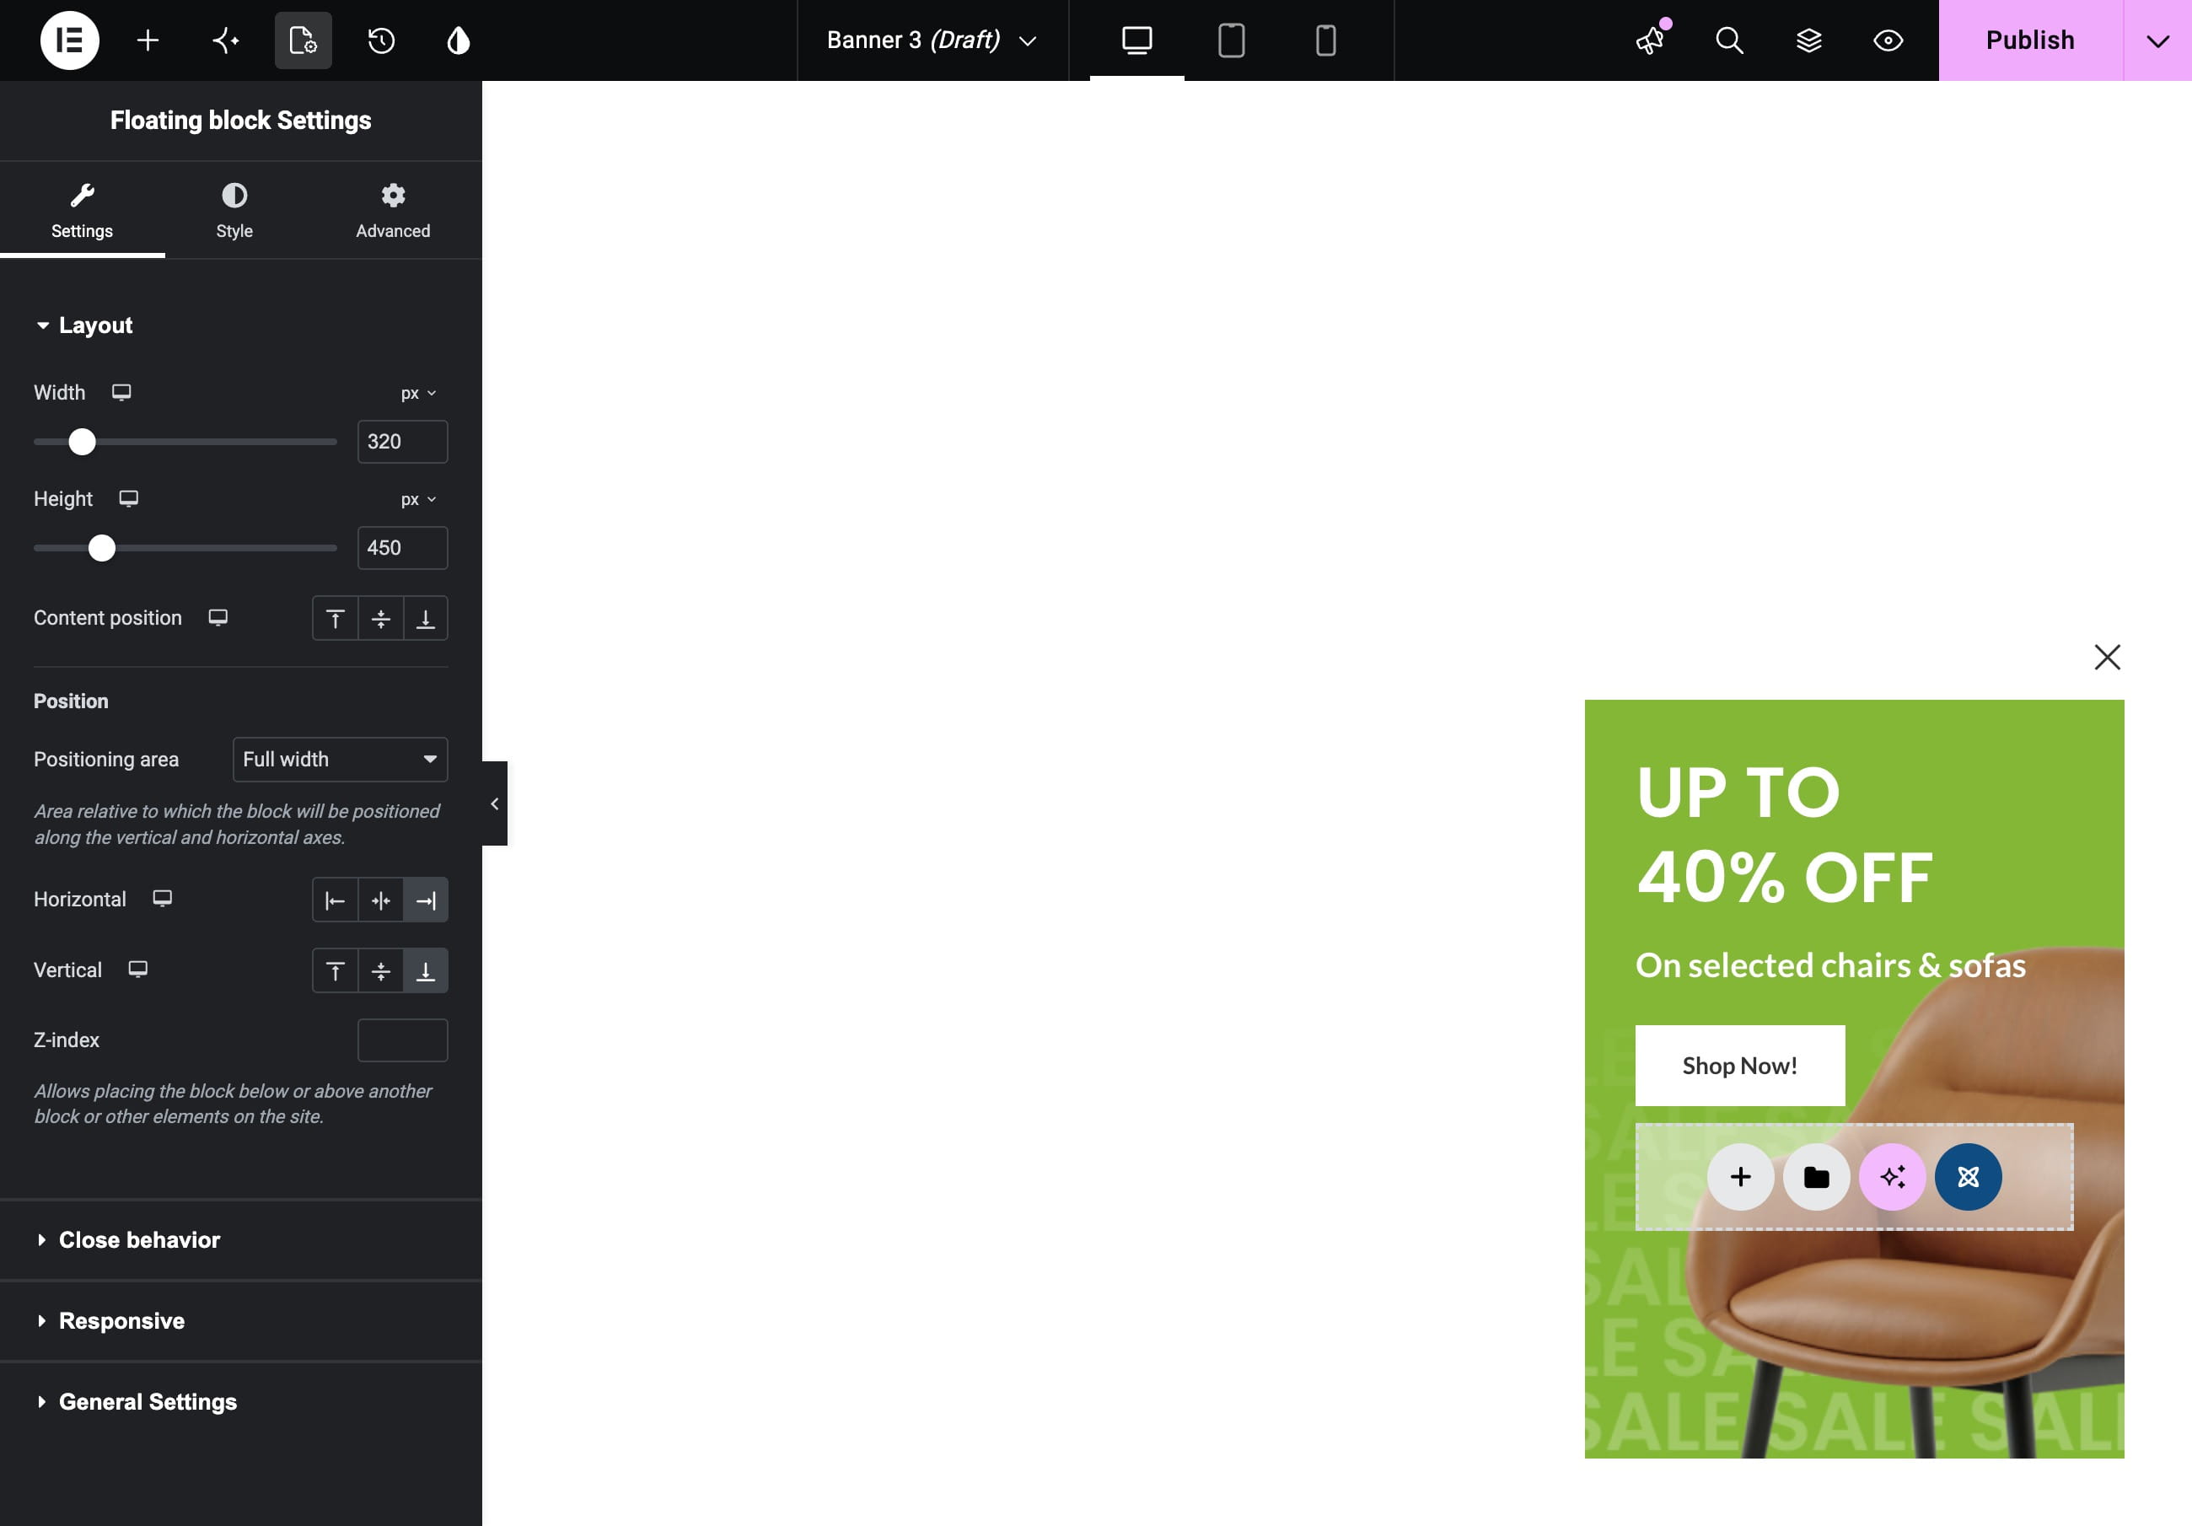Click Height responsive device icon

(x=128, y=498)
